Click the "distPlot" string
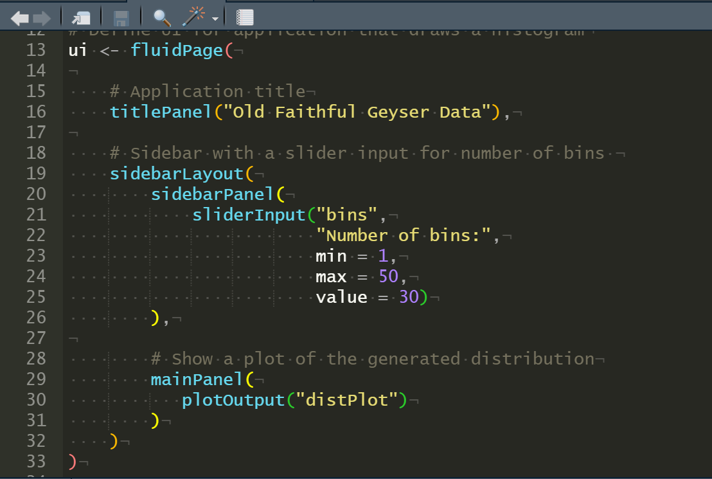The image size is (712, 479). pyautogui.click(x=347, y=400)
